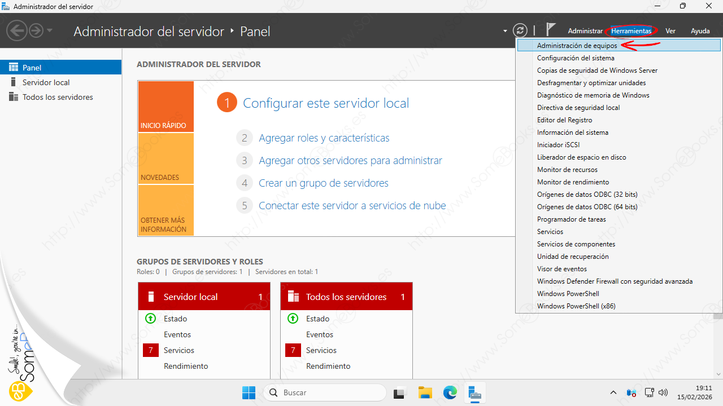Click the back navigation arrow
723x406 pixels.
[17, 31]
